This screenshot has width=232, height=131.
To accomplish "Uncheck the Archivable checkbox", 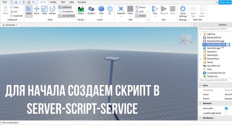I will [226, 108].
